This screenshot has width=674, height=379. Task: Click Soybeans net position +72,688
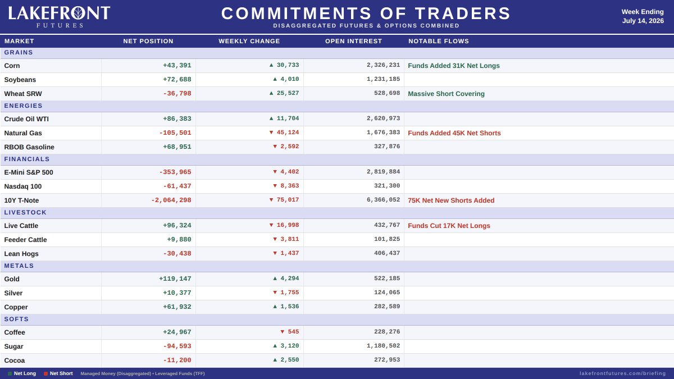point(177,80)
